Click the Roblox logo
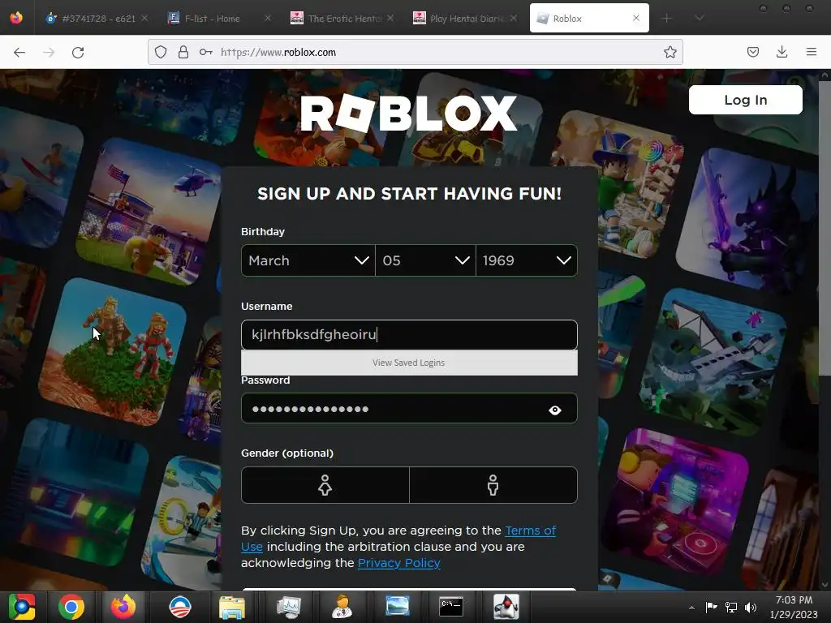 (409, 113)
